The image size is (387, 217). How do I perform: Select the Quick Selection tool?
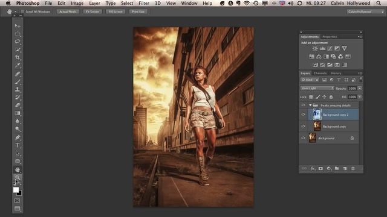[18, 49]
